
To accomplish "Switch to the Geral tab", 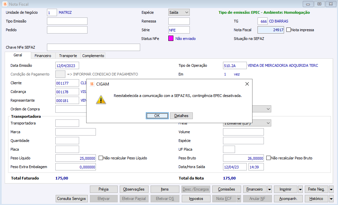I will (x=18, y=55).
